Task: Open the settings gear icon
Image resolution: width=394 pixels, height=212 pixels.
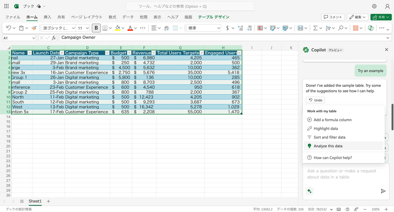Action: point(374,6)
